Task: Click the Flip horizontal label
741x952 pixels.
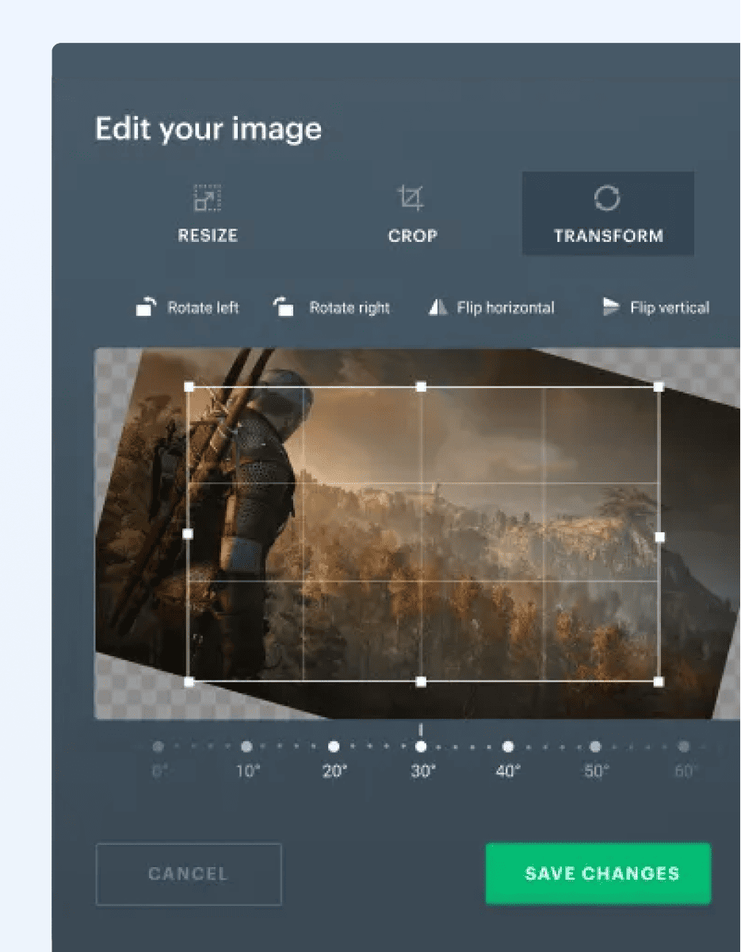Action: 506,308
